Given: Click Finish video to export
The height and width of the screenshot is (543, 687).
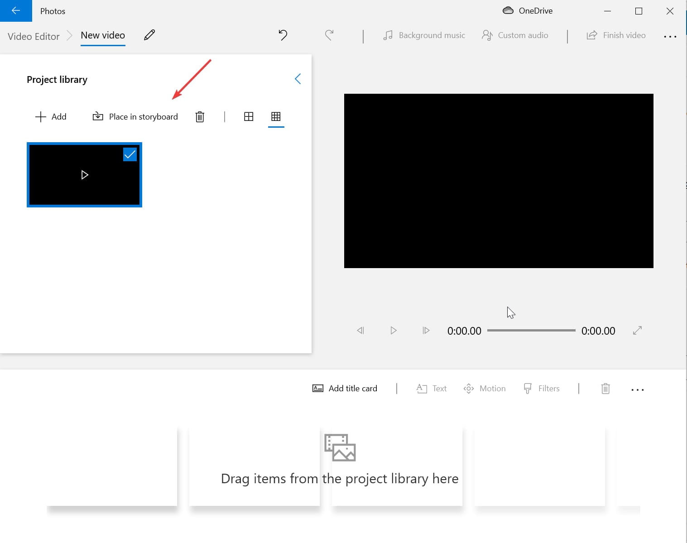Looking at the screenshot, I should coord(616,35).
